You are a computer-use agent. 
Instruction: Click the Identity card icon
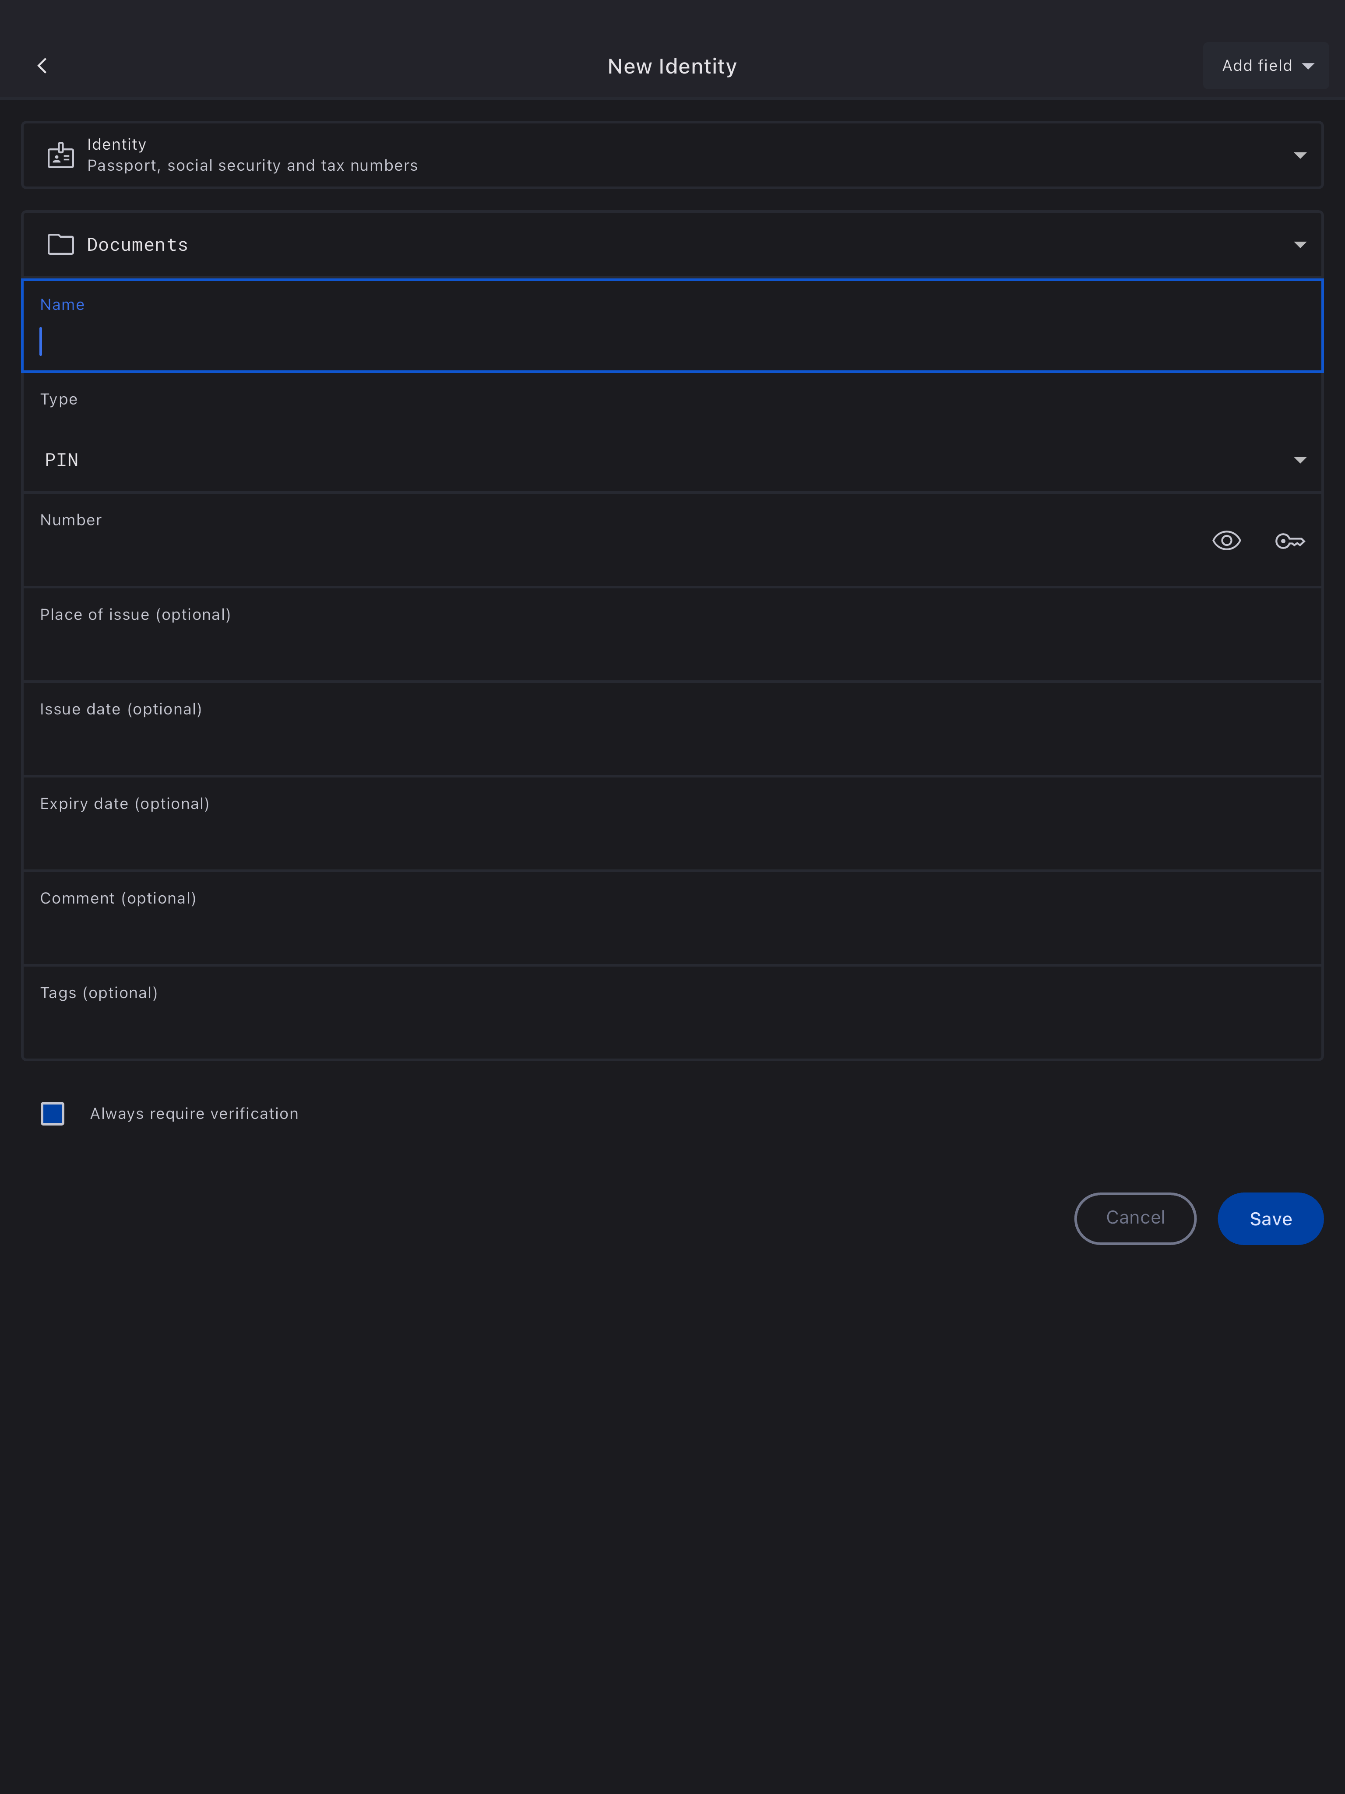click(x=61, y=155)
